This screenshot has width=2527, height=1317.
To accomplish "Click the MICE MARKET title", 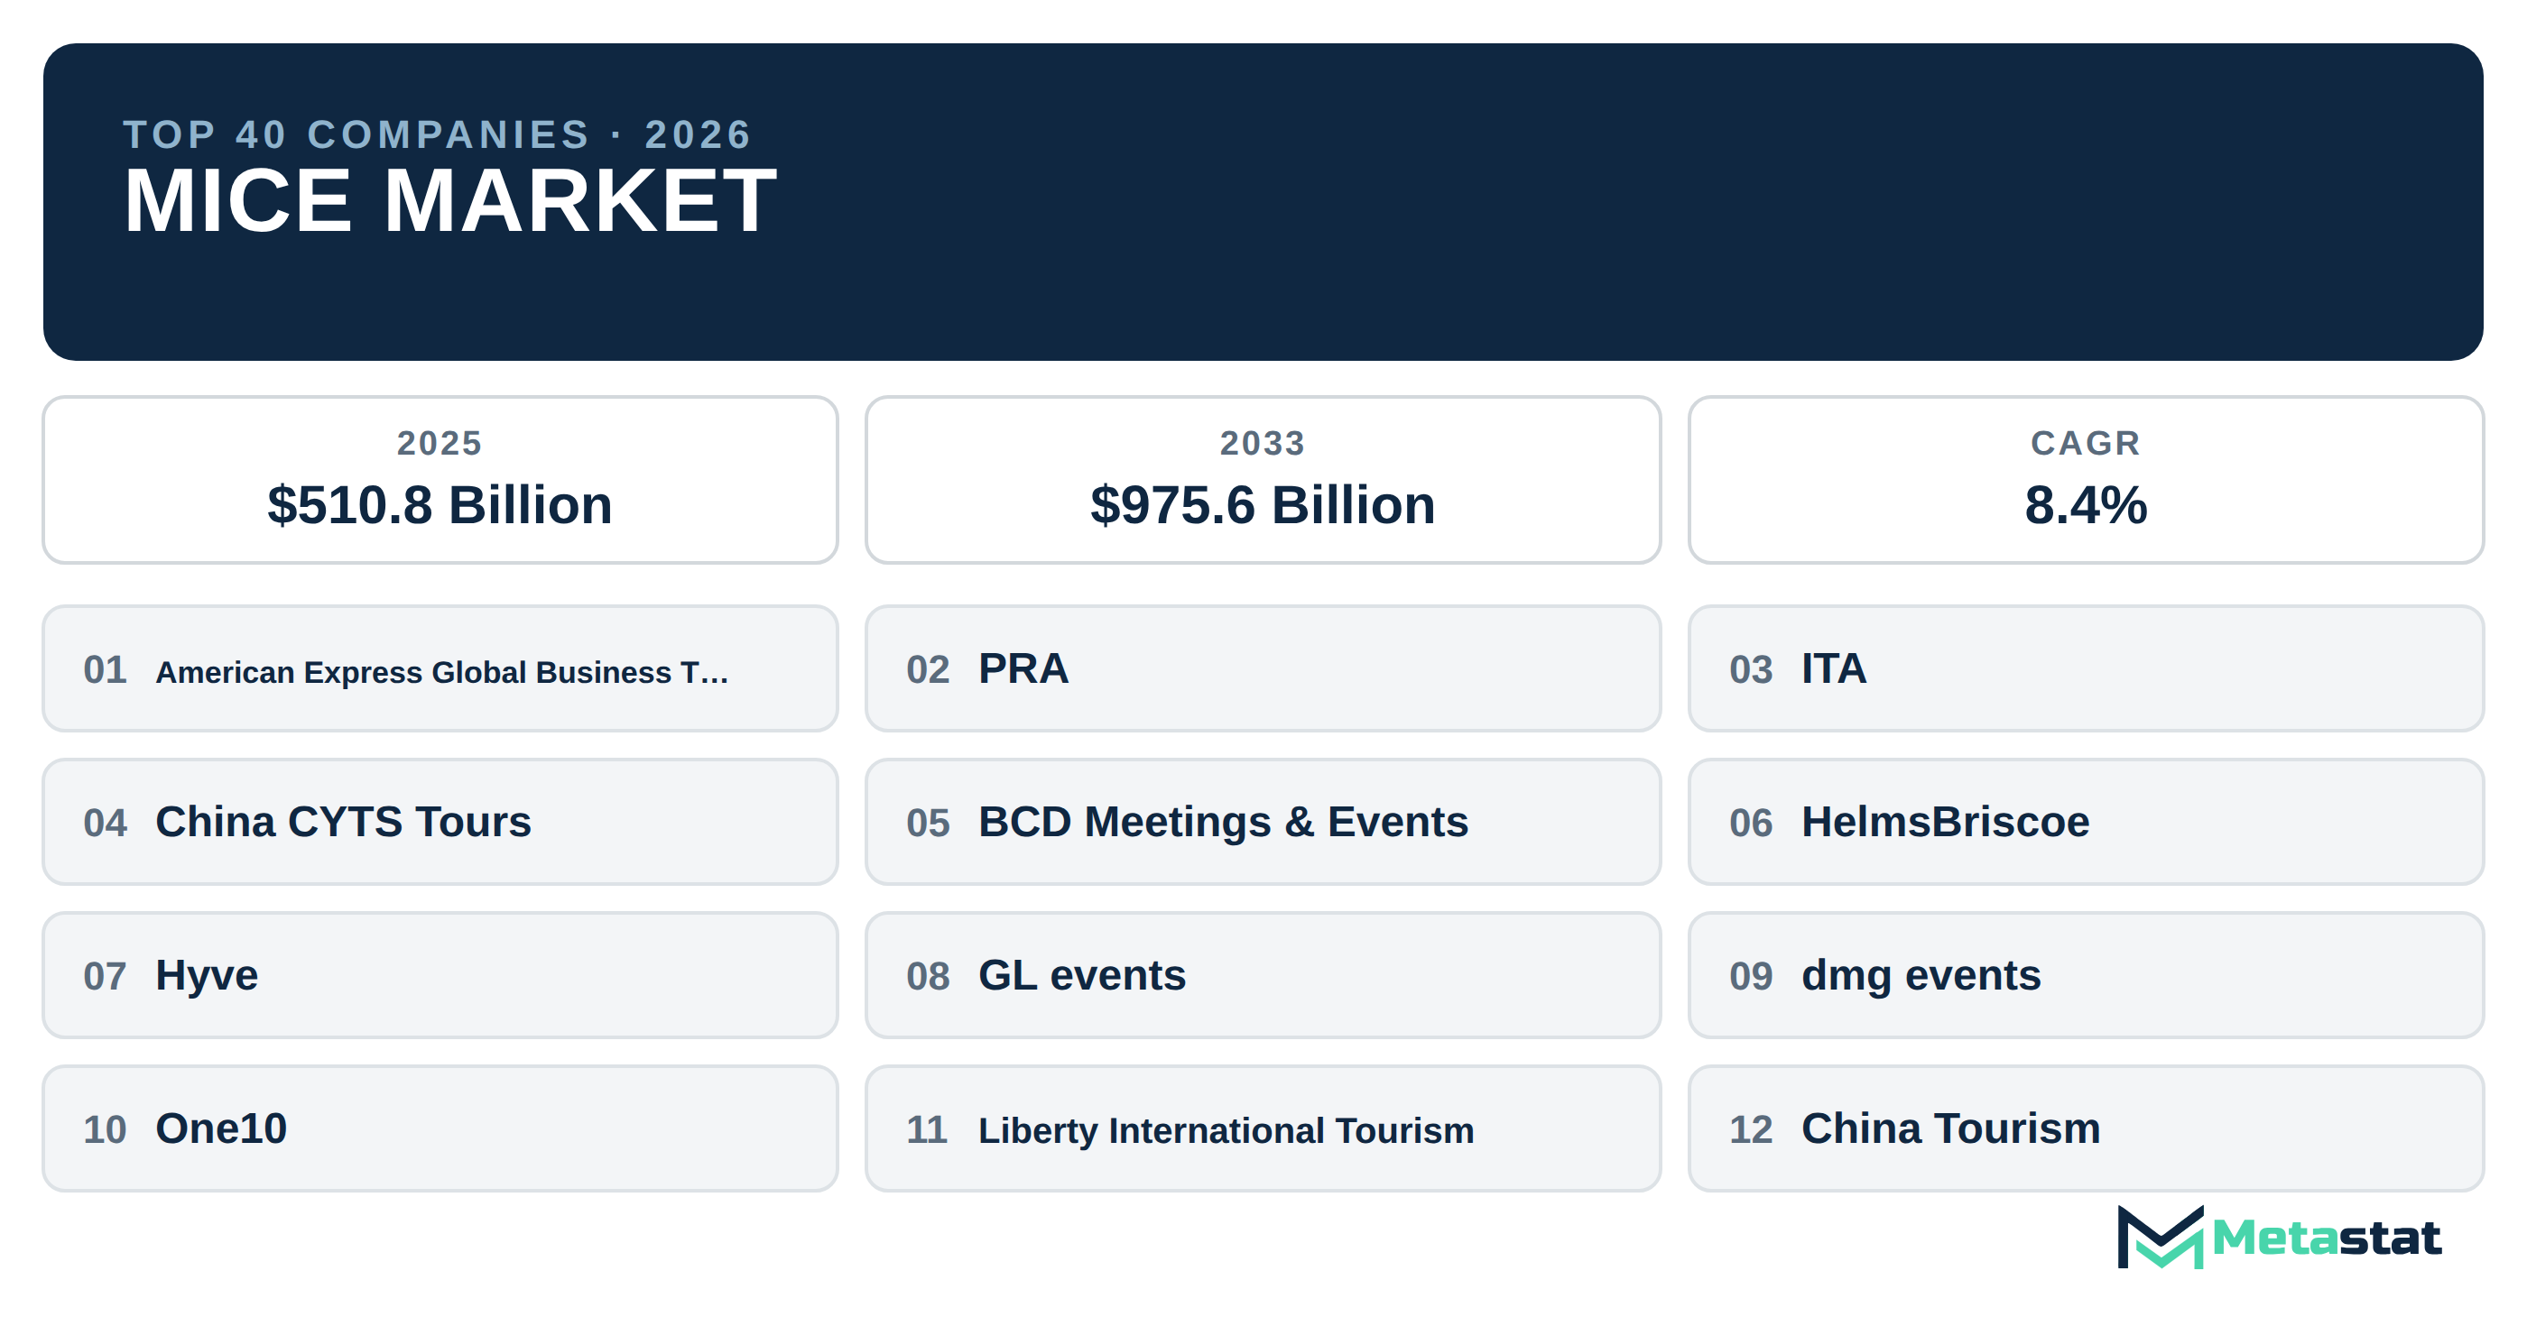I will pyautogui.click(x=450, y=201).
